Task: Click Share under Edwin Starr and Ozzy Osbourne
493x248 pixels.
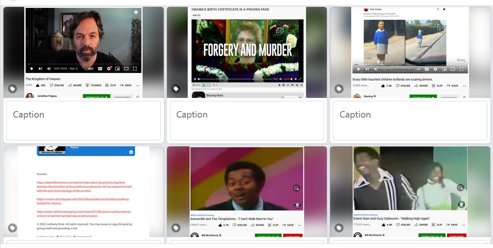Action: coord(421,225)
